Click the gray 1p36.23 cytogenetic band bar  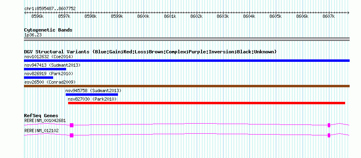click(187, 39)
